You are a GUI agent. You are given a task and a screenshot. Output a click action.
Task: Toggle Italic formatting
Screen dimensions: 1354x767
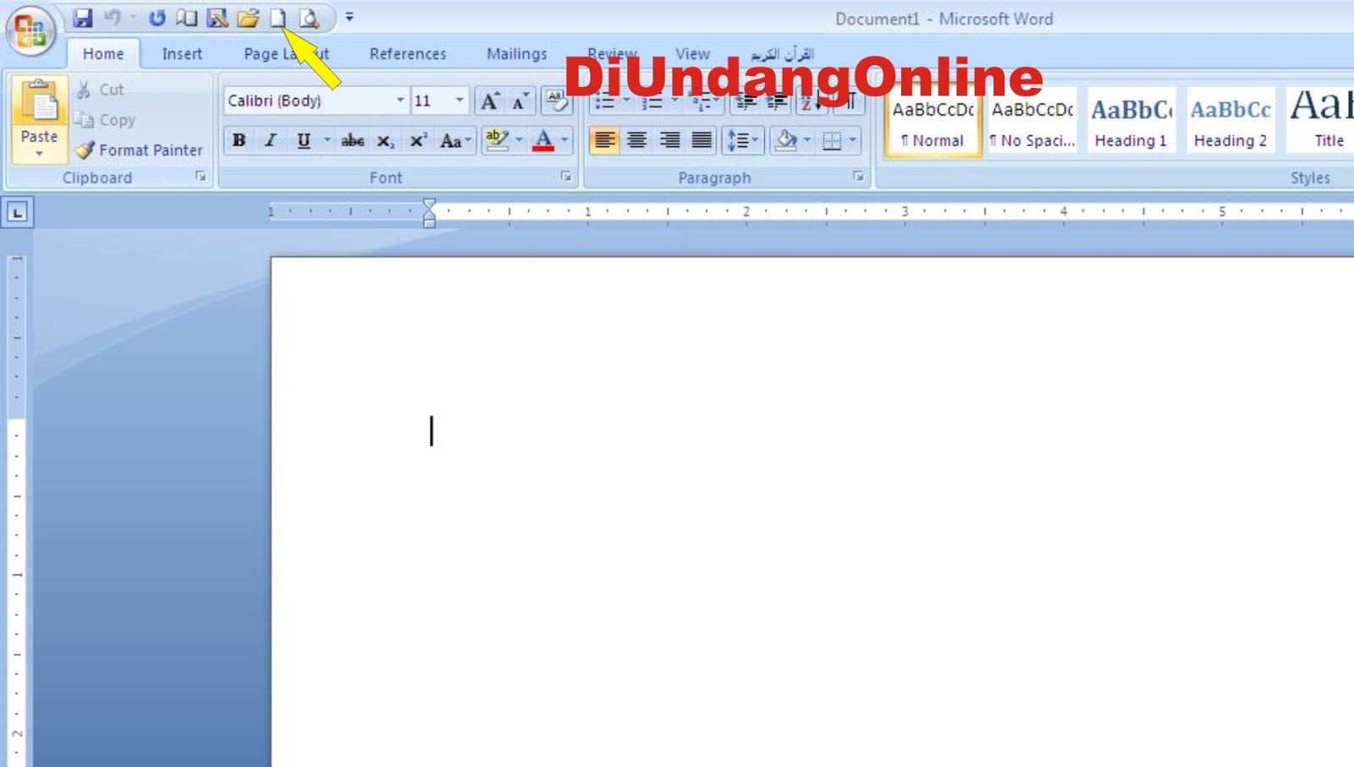pyautogui.click(x=271, y=140)
